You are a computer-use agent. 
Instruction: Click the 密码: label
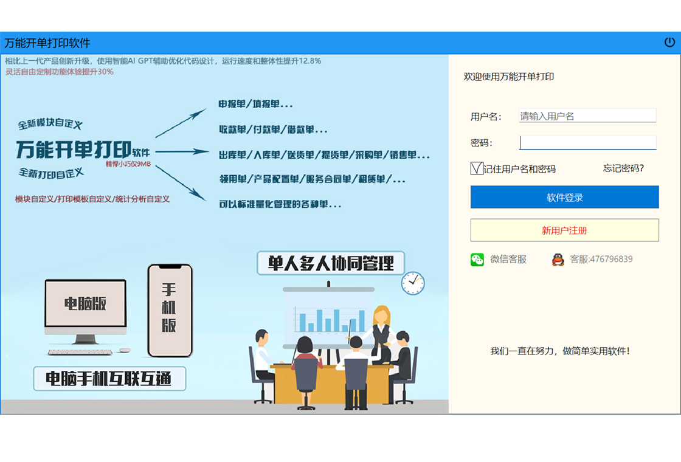pyautogui.click(x=481, y=143)
